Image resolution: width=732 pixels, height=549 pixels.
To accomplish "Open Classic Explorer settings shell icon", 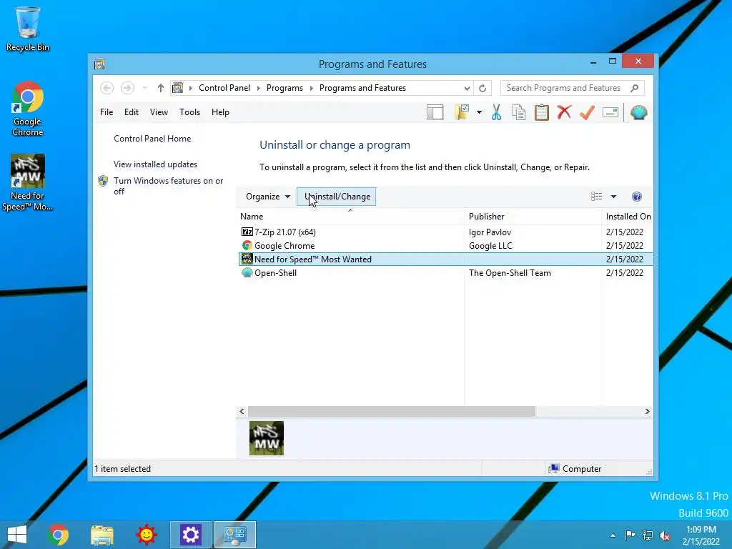I will pos(638,112).
